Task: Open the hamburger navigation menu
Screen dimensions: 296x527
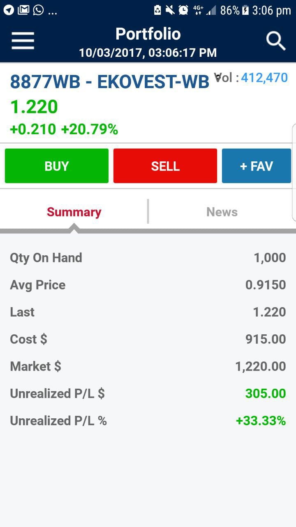Action: click(23, 40)
